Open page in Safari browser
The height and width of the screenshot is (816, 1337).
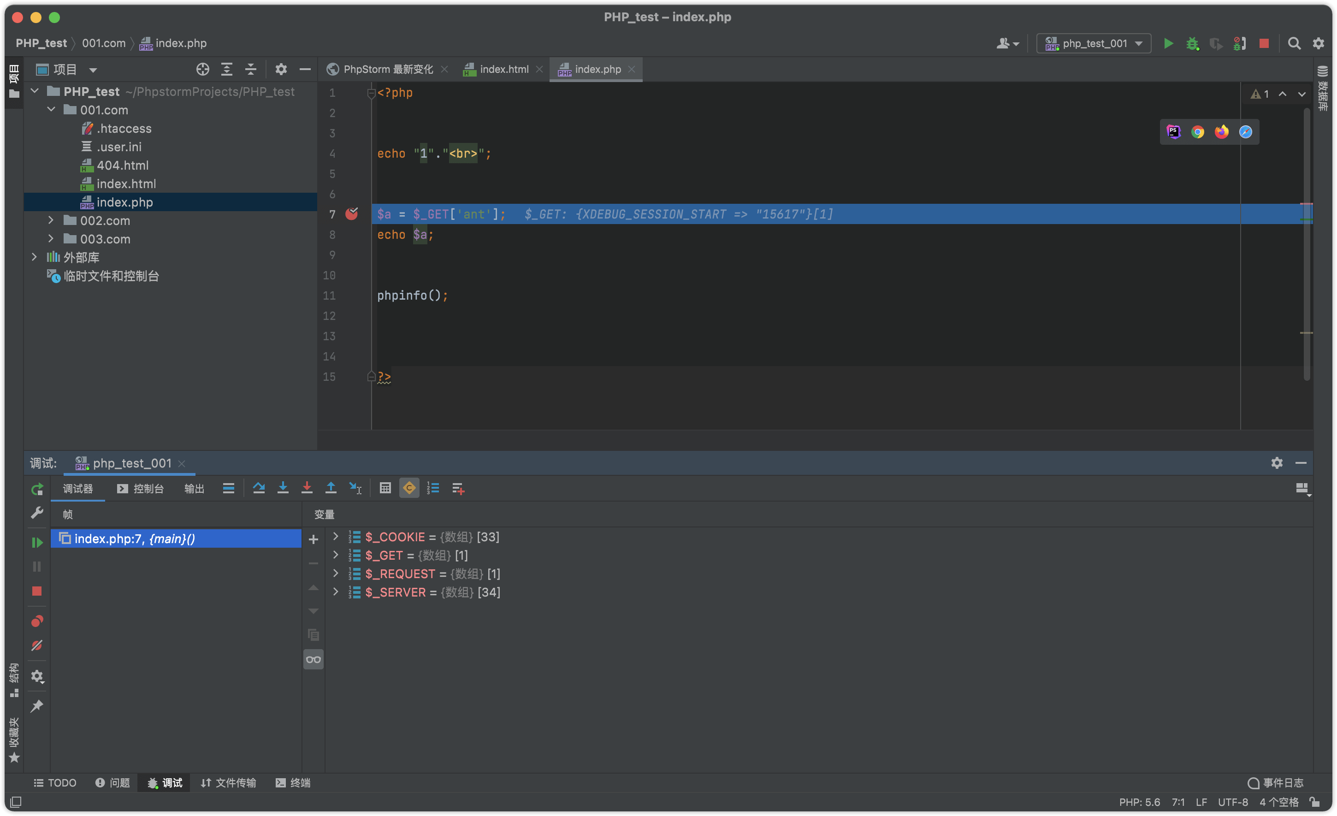1245,132
